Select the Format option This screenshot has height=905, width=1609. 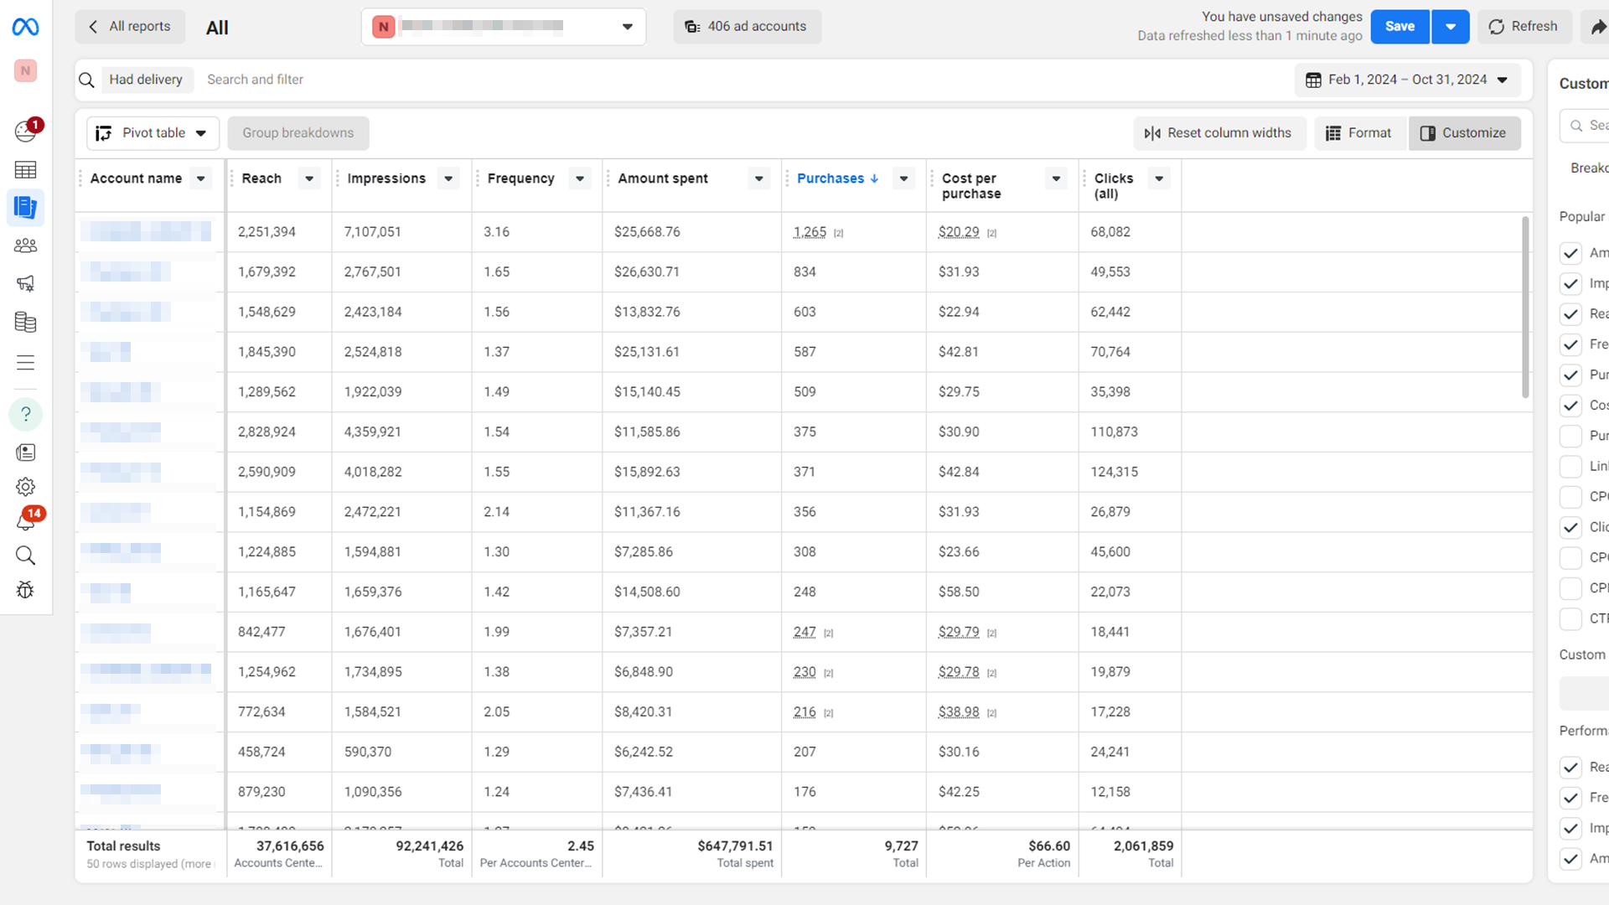point(1358,133)
